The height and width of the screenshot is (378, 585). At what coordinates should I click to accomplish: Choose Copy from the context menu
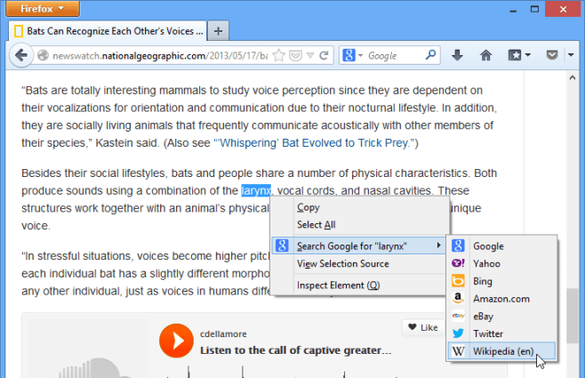pos(360,207)
